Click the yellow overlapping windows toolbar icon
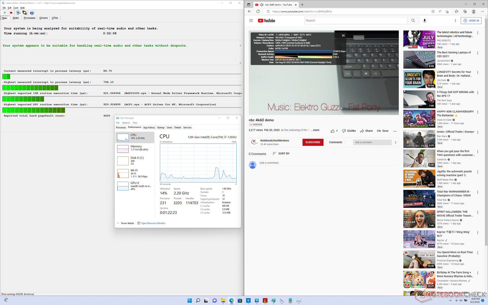Image resolution: width=488 pixels, height=305 pixels. pos(24,13)
